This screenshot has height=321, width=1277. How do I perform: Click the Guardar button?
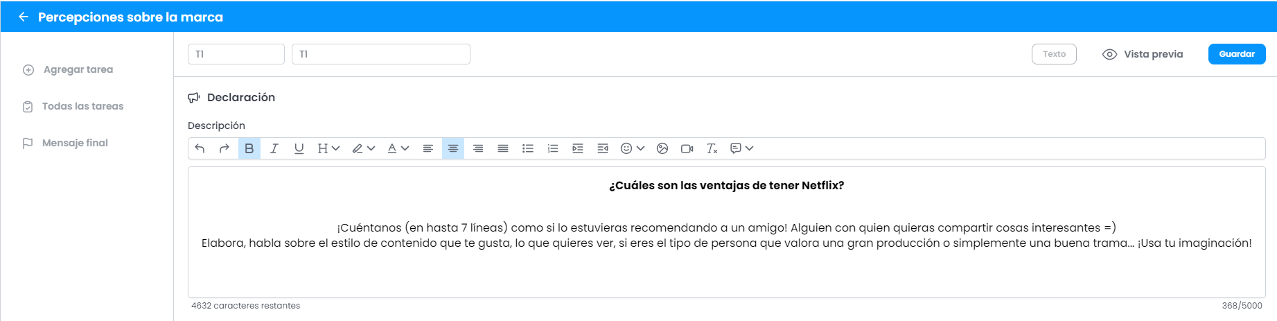coord(1237,54)
